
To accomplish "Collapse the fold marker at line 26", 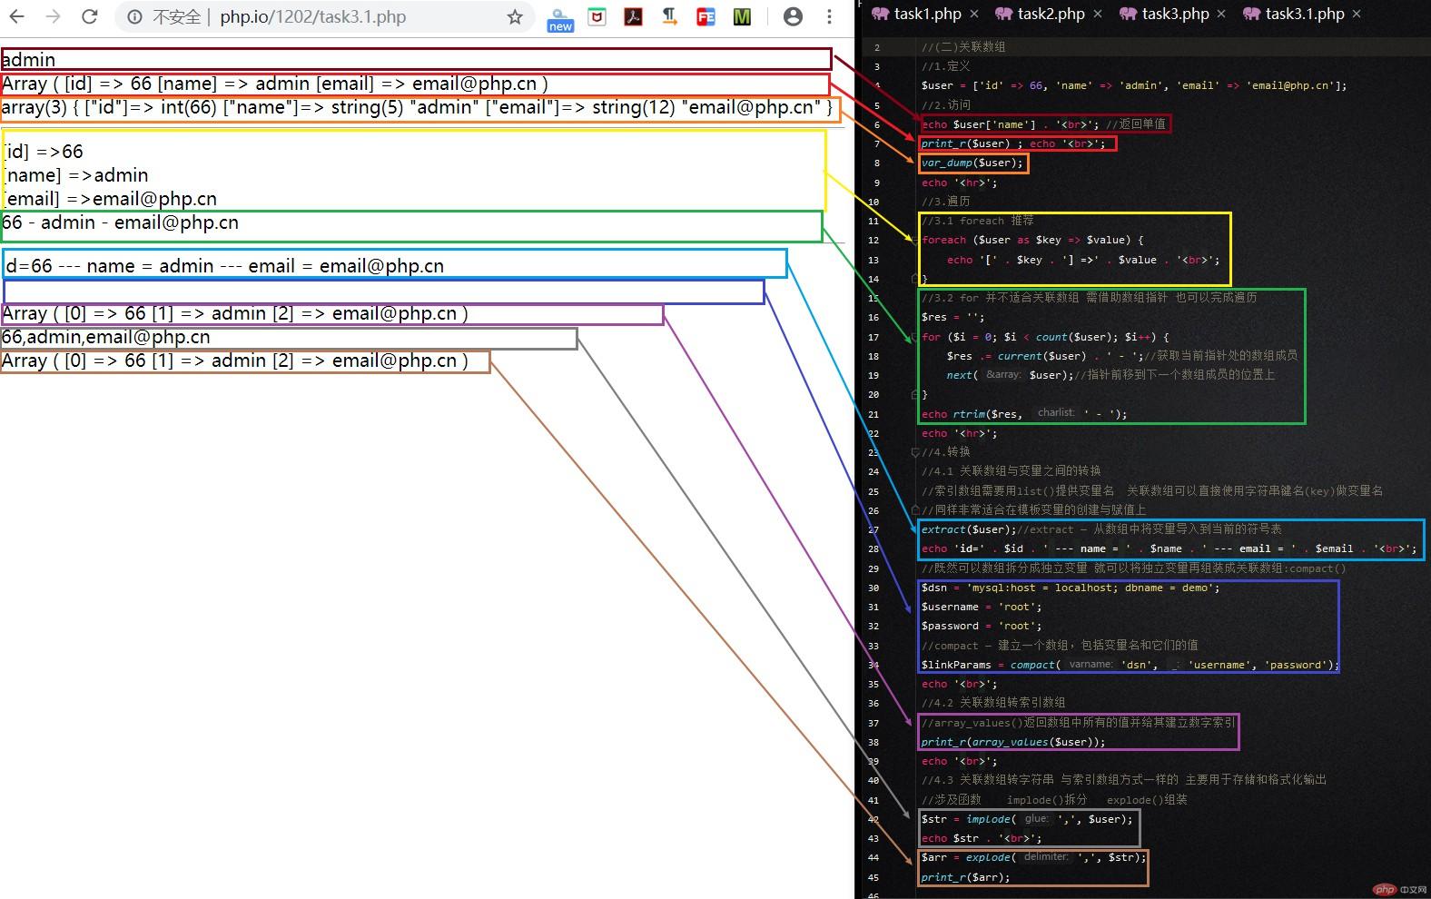I will [915, 510].
